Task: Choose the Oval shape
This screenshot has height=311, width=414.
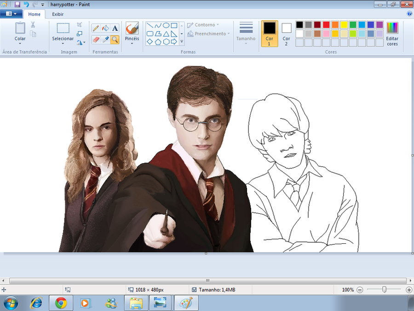Action: pos(166,26)
